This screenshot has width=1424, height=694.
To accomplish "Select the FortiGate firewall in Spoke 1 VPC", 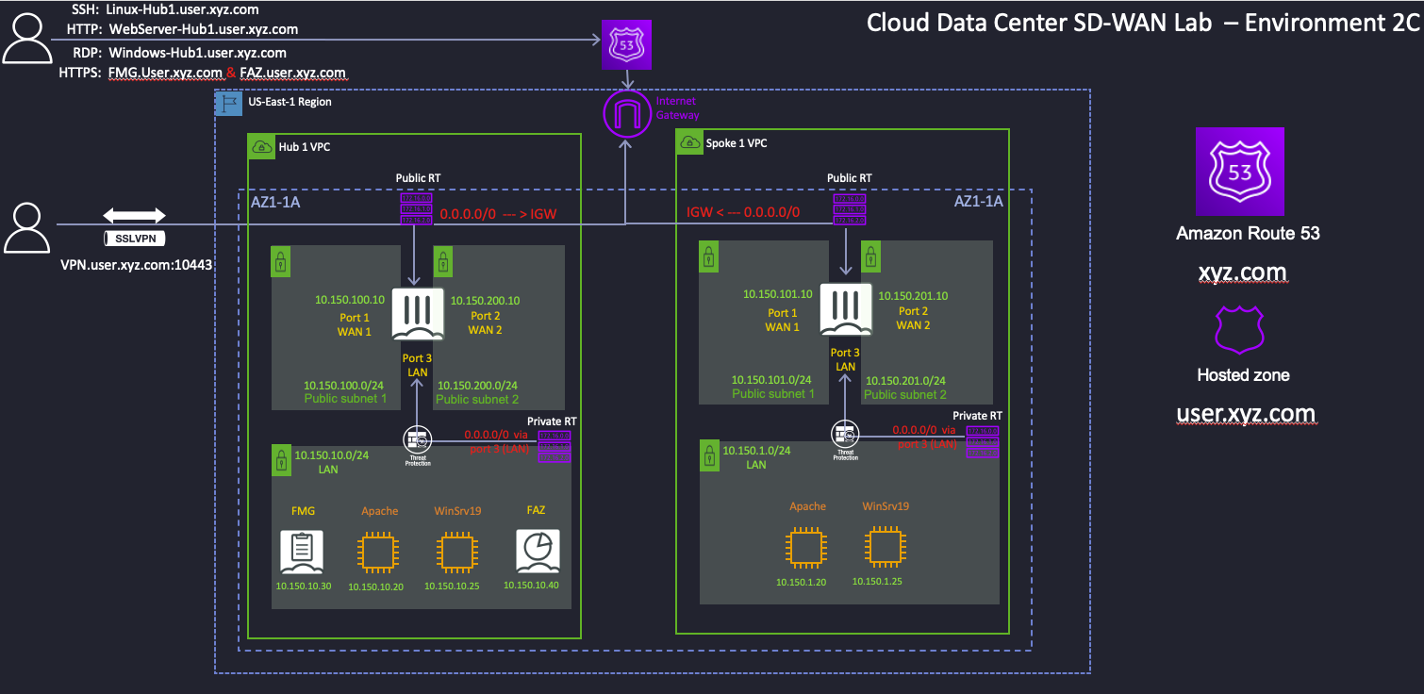I will (846, 308).
